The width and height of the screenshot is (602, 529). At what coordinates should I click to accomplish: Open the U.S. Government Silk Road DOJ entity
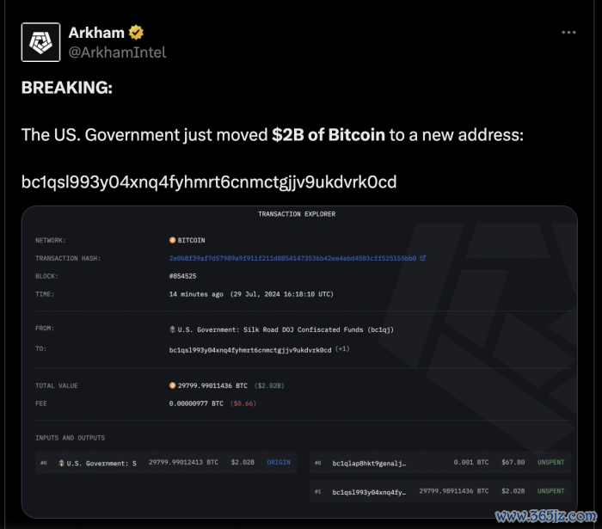coord(286,329)
